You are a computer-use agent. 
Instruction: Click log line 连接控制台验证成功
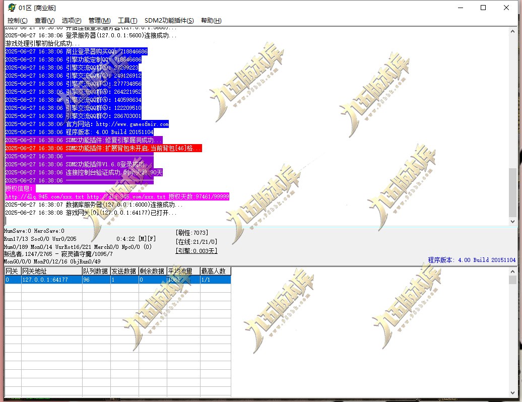pyautogui.click(x=84, y=172)
